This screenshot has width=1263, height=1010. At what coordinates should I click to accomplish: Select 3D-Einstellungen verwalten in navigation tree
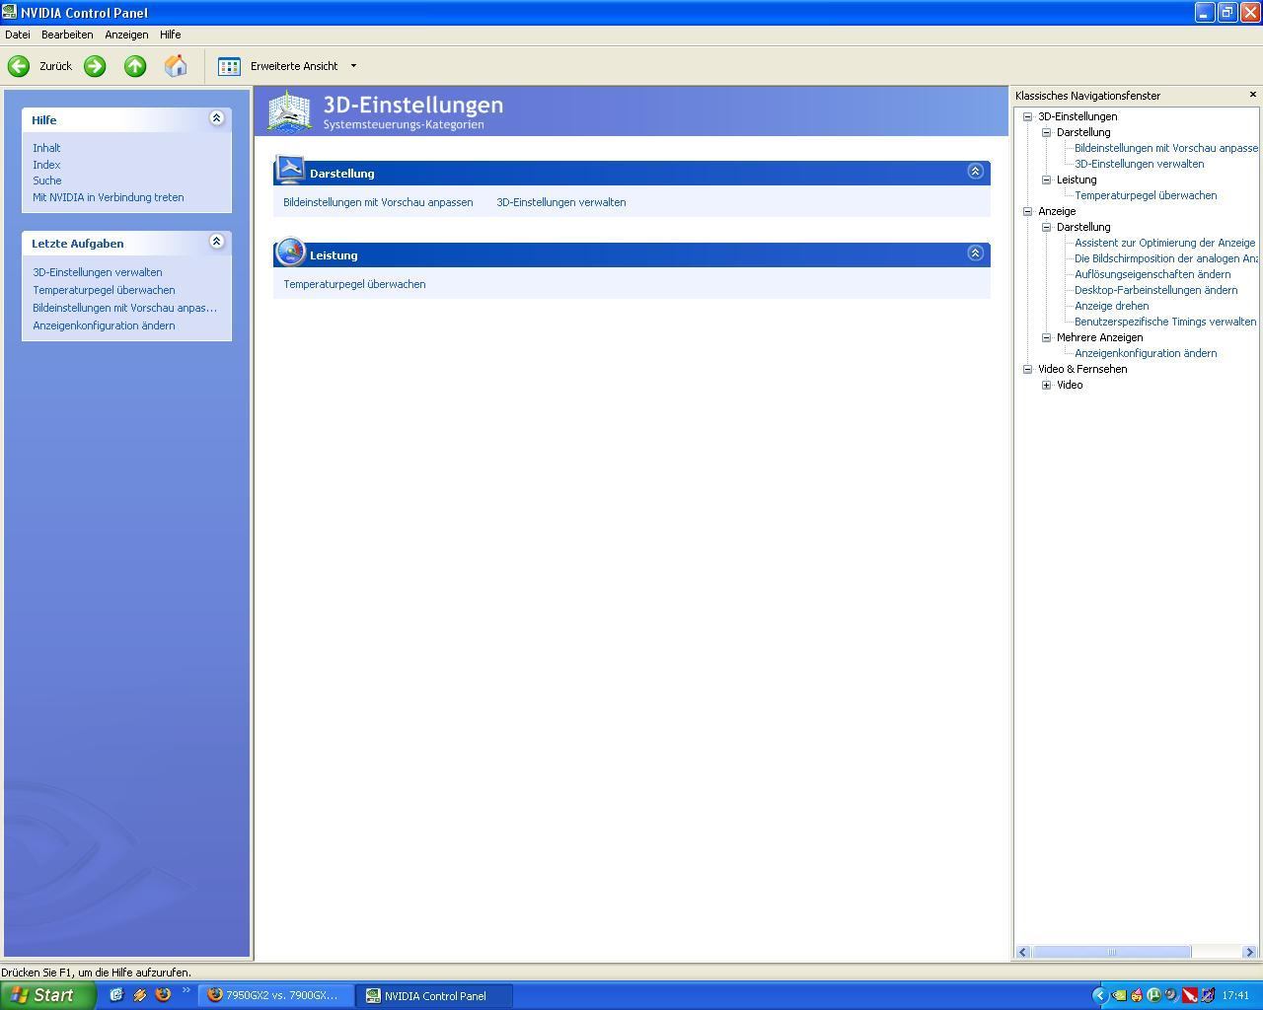pyautogui.click(x=1139, y=164)
